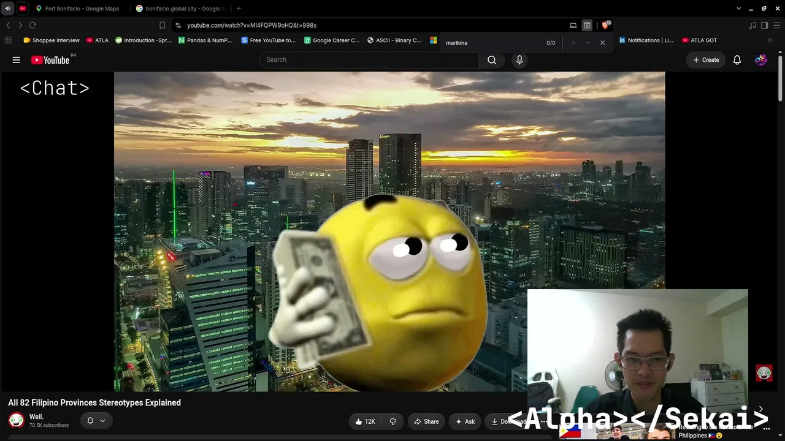Image resolution: width=785 pixels, height=441 pixels.
Task: Open the Introduction -Spr... bookmark
Action: pos(144,40)
